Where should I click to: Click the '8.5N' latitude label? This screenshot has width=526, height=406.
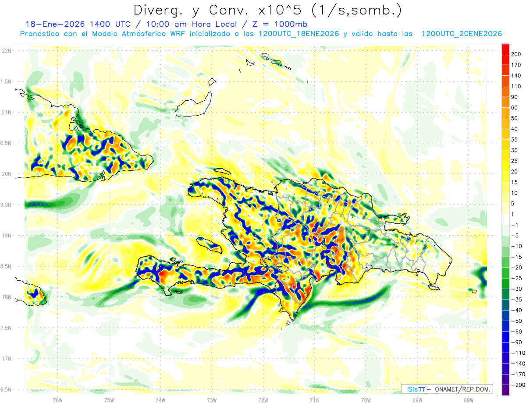7,266
